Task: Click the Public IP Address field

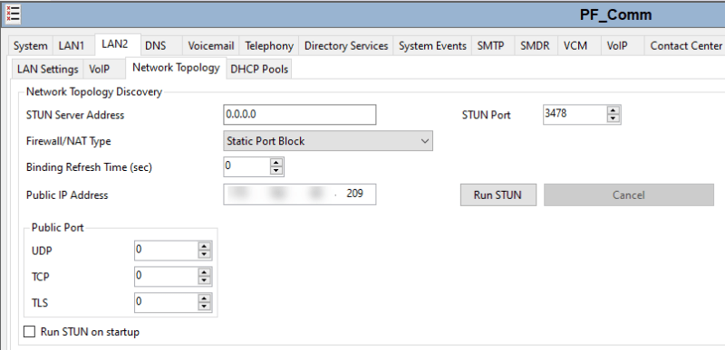Action: click(300, 194)
